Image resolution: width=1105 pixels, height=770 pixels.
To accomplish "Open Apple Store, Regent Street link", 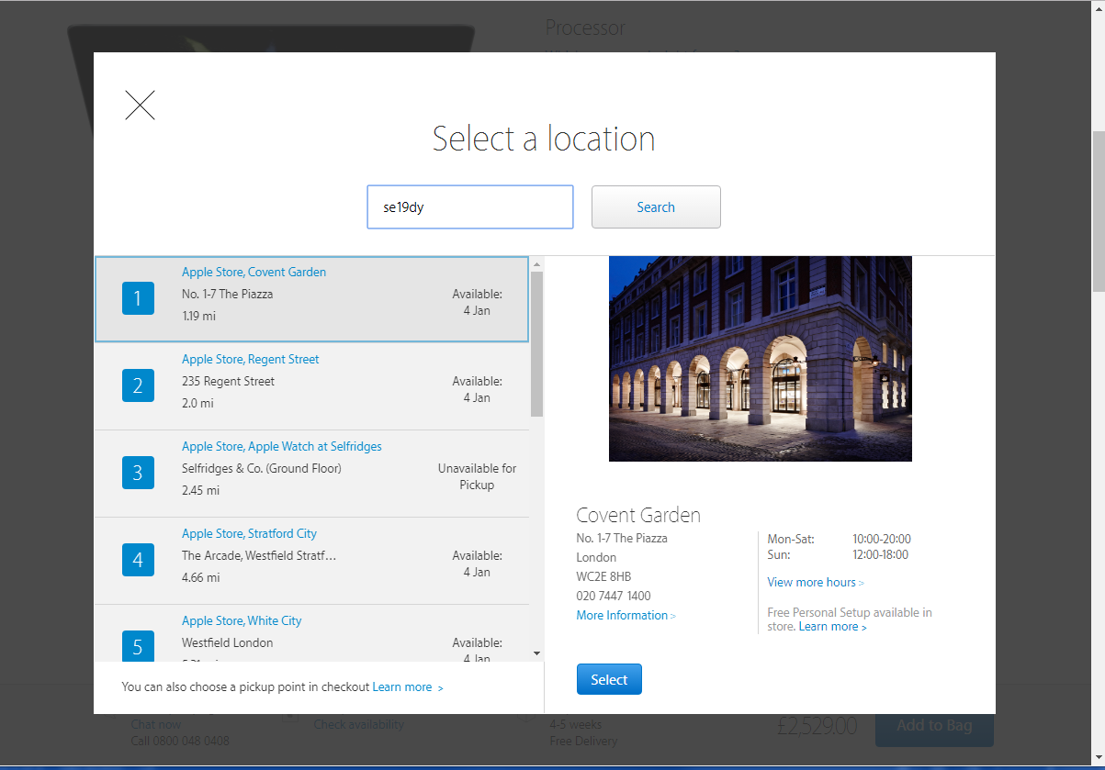I will pos(251,359).
